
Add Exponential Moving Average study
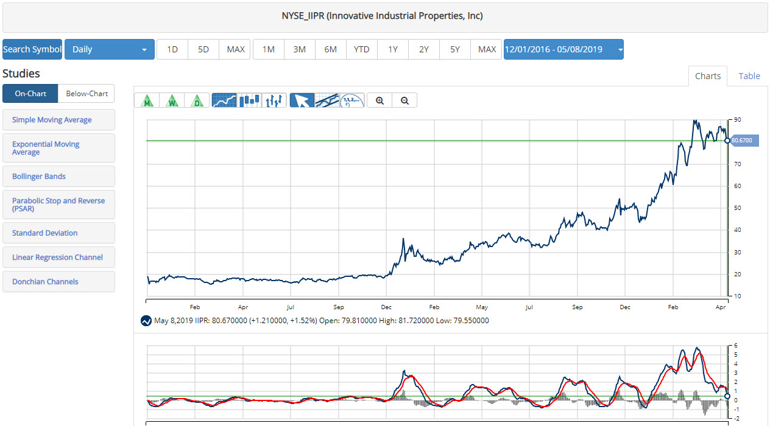tap(58, 148)
